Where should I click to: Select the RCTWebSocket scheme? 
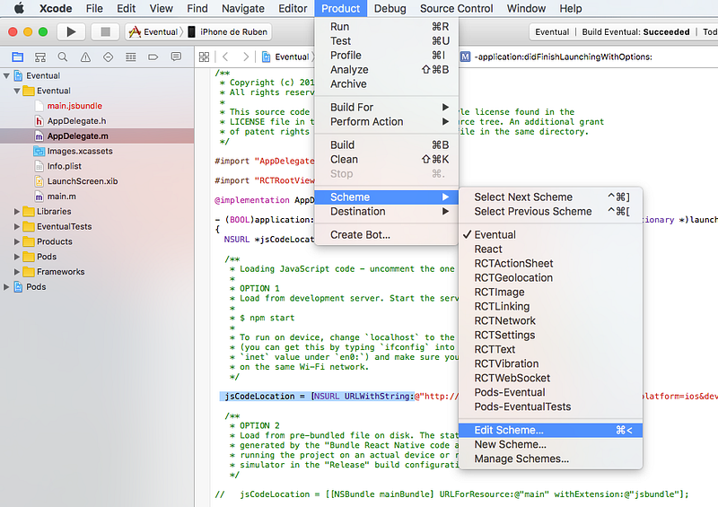click(550, 378)
